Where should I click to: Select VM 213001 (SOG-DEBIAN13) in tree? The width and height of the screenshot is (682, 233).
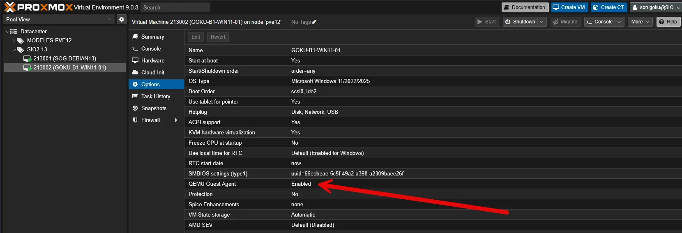click(x=65, y=58)
